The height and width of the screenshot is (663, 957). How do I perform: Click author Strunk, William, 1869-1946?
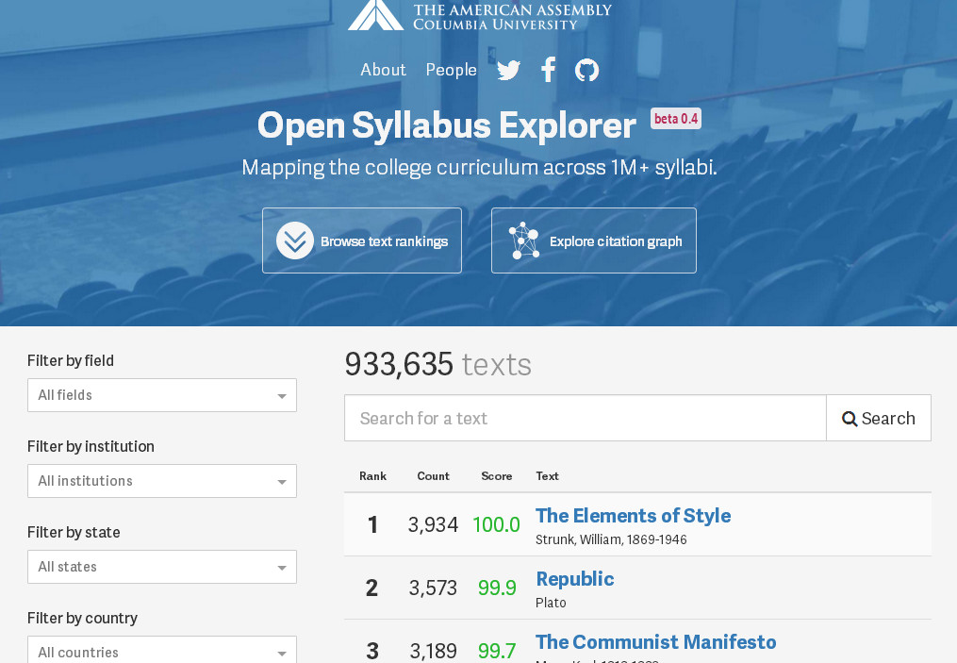tap(611, 539)
